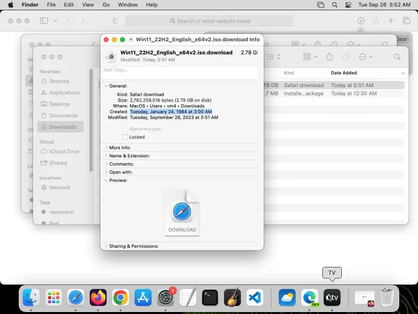Expand Name & Extension section

click(x=106, y=156)
